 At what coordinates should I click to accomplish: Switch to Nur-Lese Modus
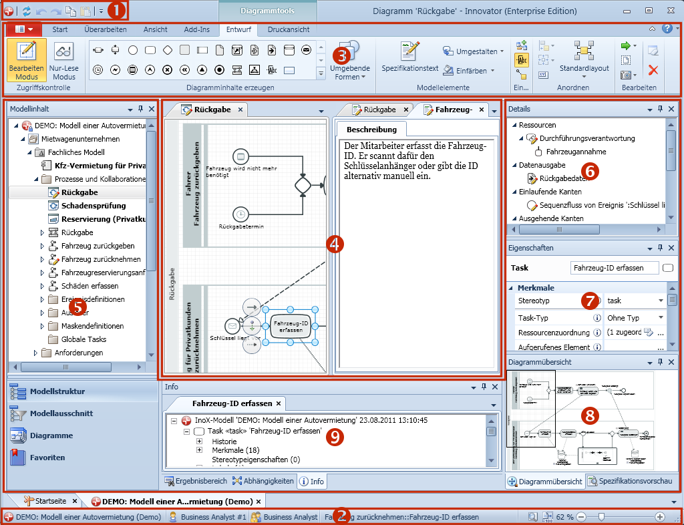[x=64, y=60]
